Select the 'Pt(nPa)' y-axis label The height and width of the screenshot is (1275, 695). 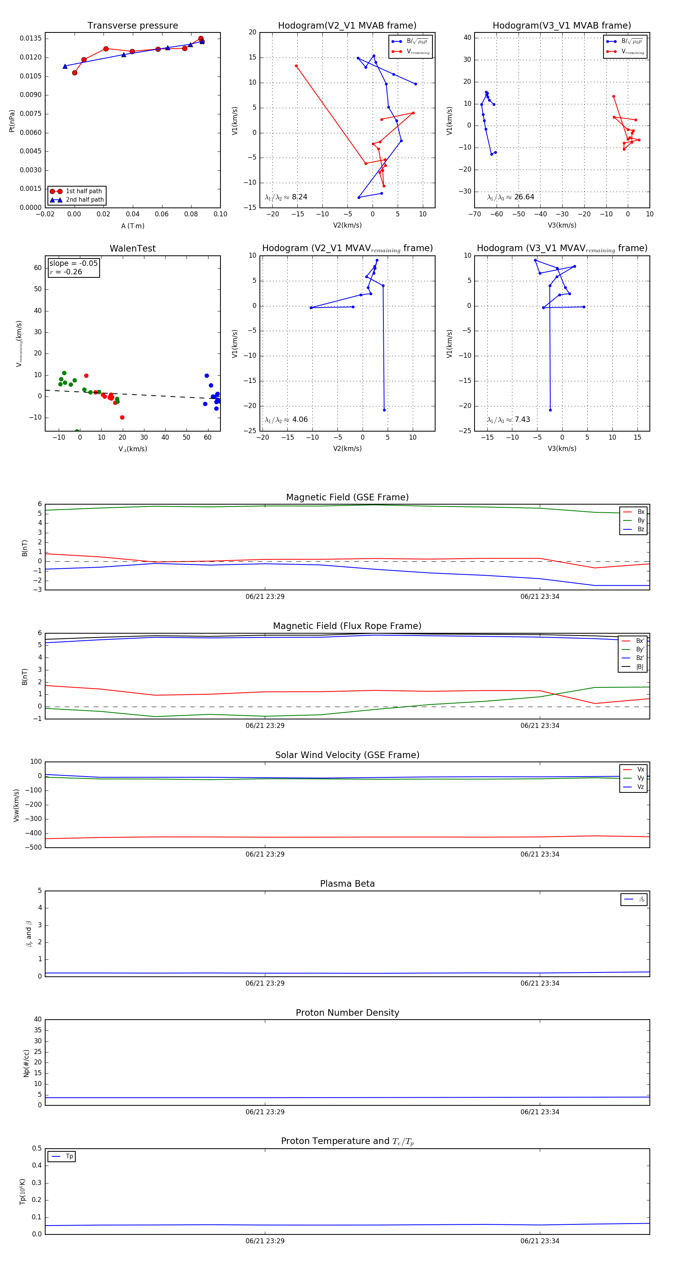(x=12, y=121)
